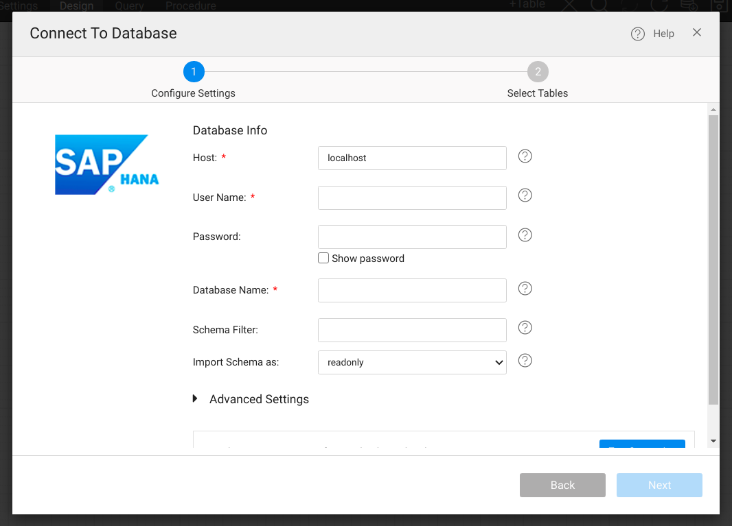Open the Import Schema as dropdown
Screen dimensions: 732x526
pyautogui.click(x=412, y=363)
